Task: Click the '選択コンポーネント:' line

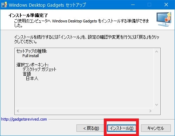Action: 32,65
